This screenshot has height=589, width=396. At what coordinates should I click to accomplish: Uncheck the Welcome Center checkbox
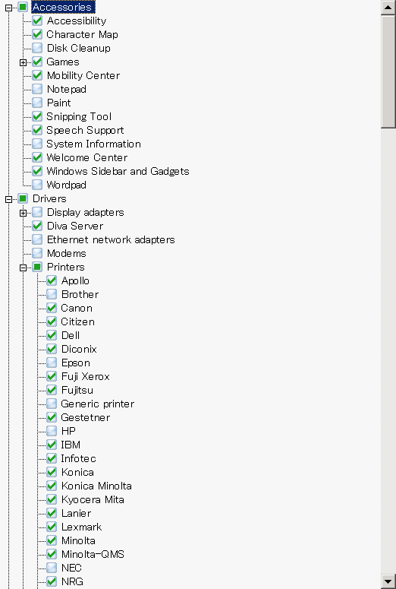pos(37,157)
